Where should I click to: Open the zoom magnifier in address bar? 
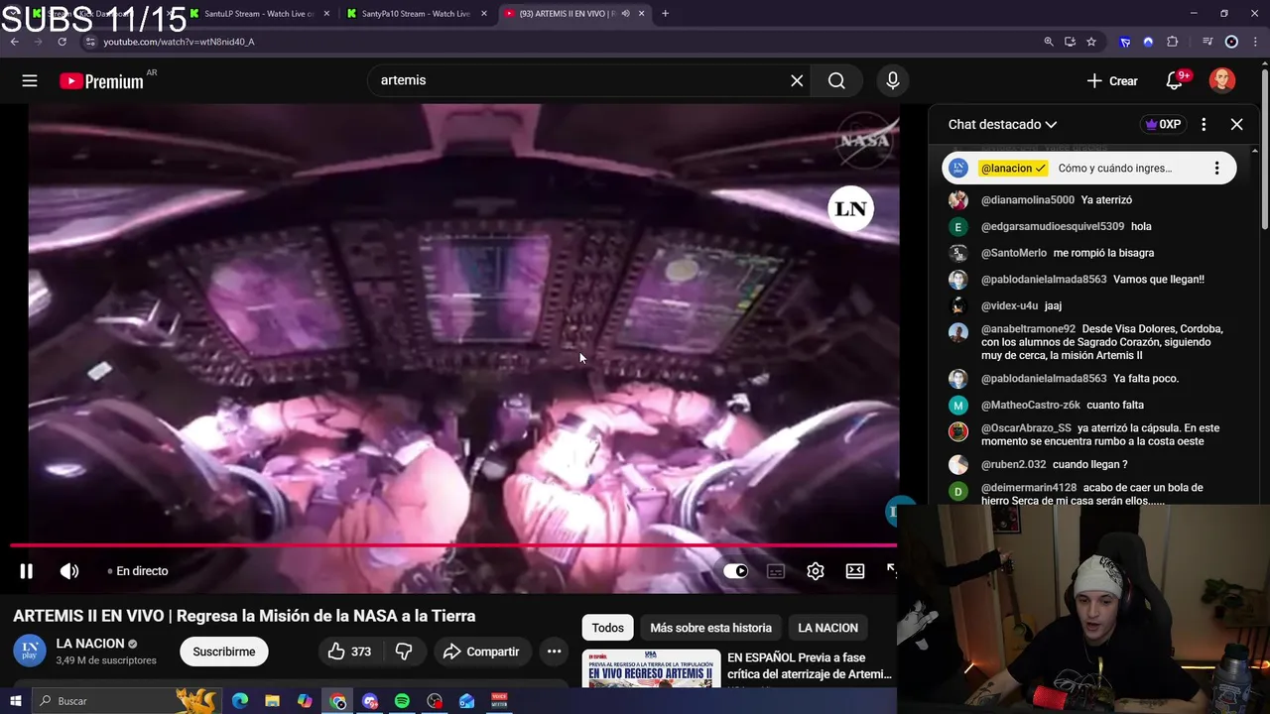tap(1049, 42)
